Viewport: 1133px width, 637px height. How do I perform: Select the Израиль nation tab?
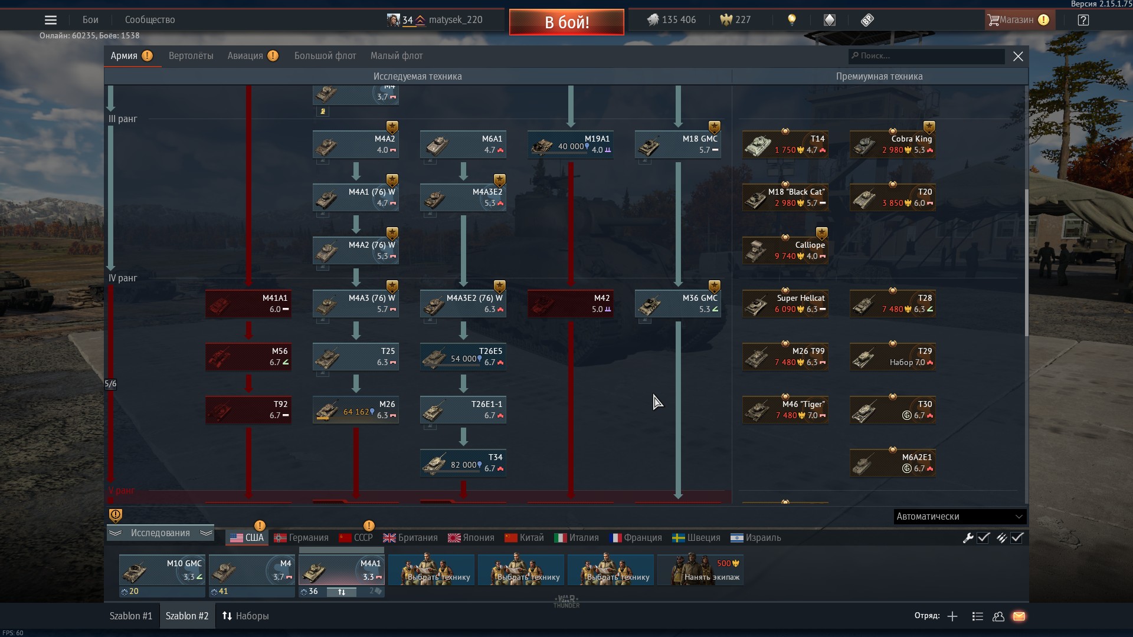click(755, 538)
